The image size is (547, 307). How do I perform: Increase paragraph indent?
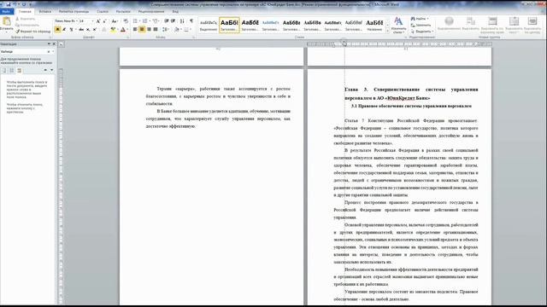point(173,20)
